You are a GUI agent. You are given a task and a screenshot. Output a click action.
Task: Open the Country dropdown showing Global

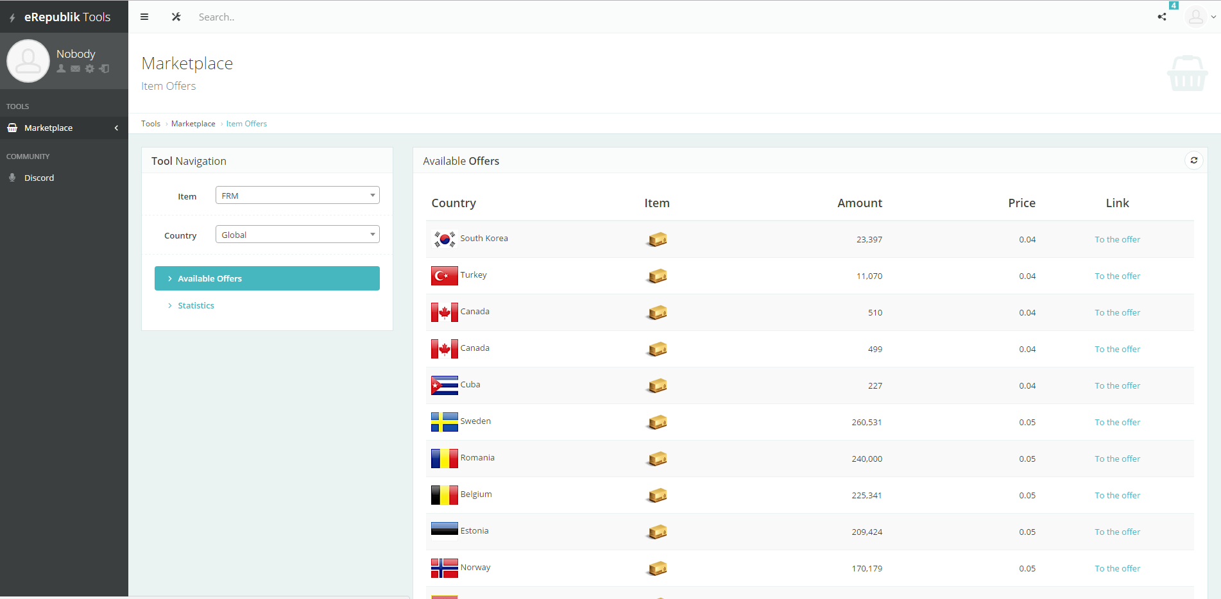[x=297, y=235]
